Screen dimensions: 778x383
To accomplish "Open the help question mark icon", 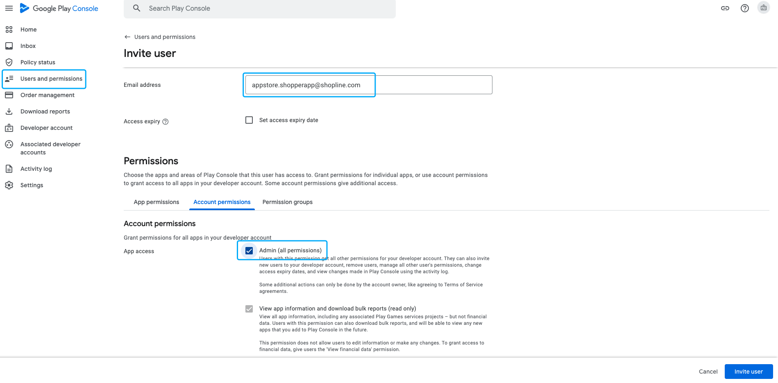I will pyautogui.click(x=745, y=8).
